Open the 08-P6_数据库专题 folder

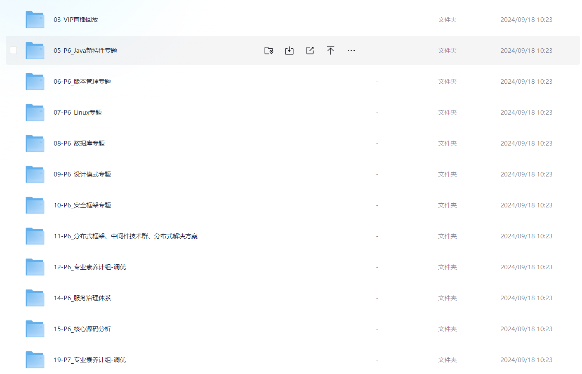[79, 143]
